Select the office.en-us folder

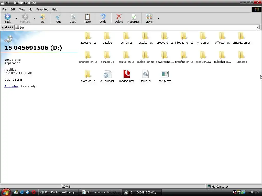pyautogui.click(x=222, y=38)
